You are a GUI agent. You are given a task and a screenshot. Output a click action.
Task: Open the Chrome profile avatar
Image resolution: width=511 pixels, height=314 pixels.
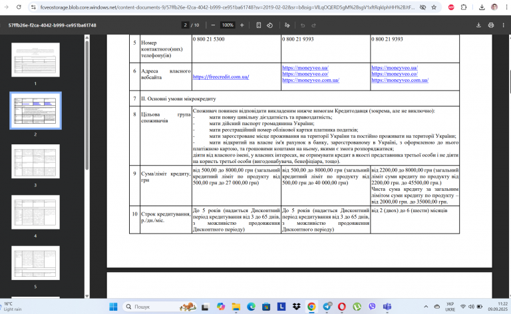coord(494,7)
